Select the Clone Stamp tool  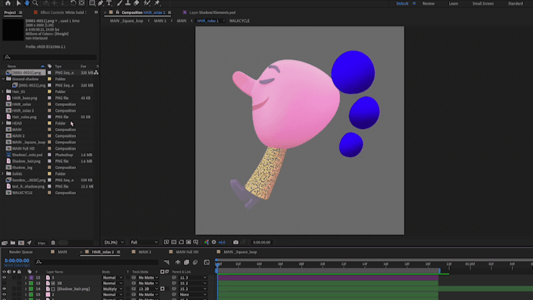128,3
